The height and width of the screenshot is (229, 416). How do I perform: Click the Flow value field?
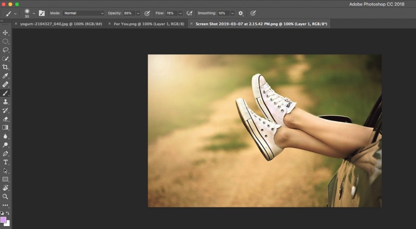(x=171, y=13)
